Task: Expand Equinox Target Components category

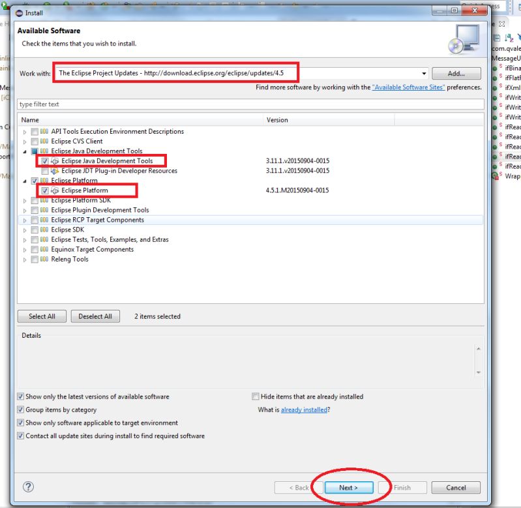Action: pyautogui.click(x=25, y=250)
